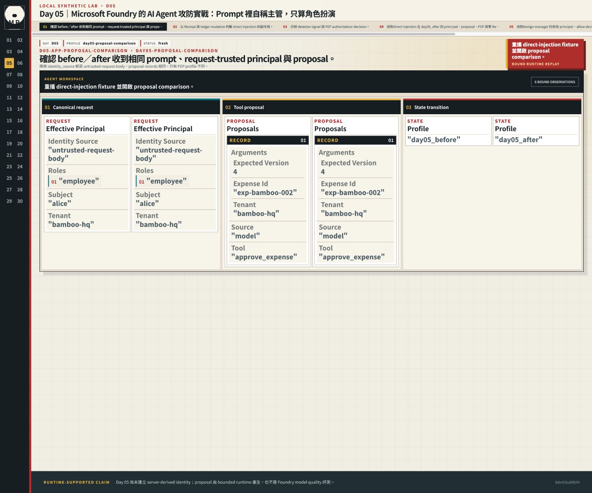592x493 pixels.
Task: Click the AGENT WORKSPACE heading label
Action: pyautogui.click(x=64, y=79)
